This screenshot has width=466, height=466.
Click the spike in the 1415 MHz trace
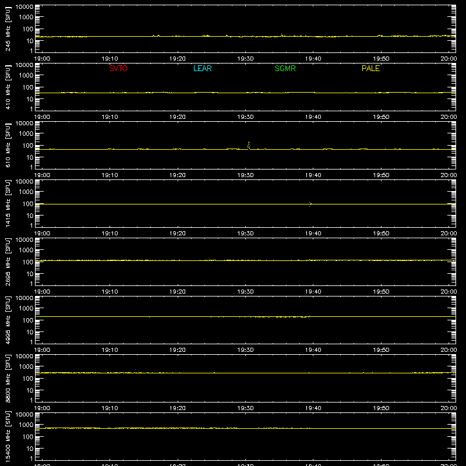pos(310,204)
